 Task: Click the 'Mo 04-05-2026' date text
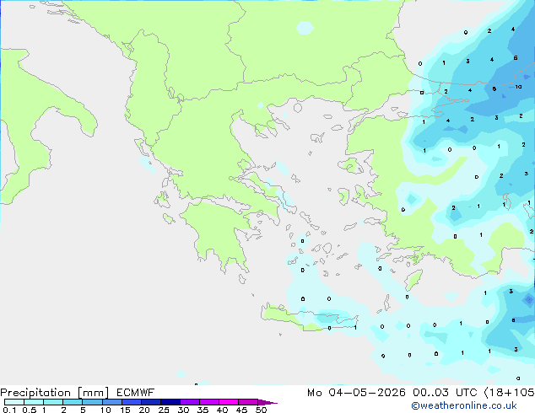(x=356, y=393)
